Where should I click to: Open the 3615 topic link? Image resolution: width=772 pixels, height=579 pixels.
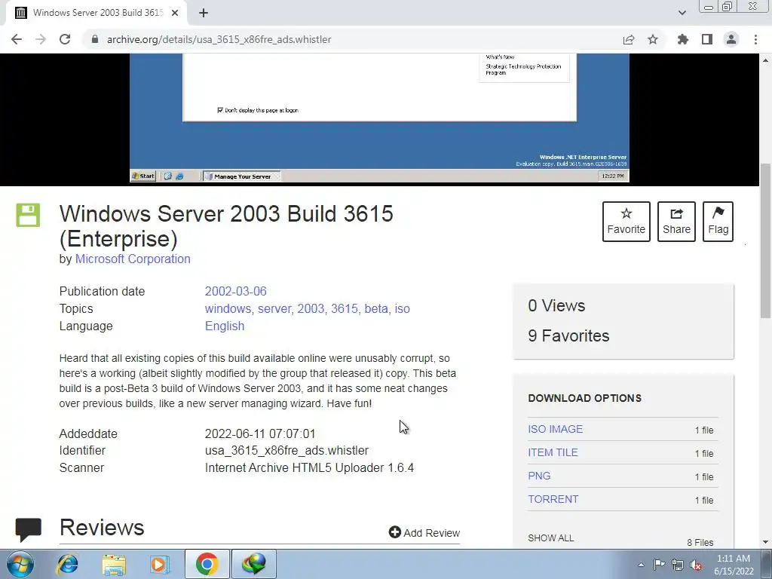click(344, 308)
